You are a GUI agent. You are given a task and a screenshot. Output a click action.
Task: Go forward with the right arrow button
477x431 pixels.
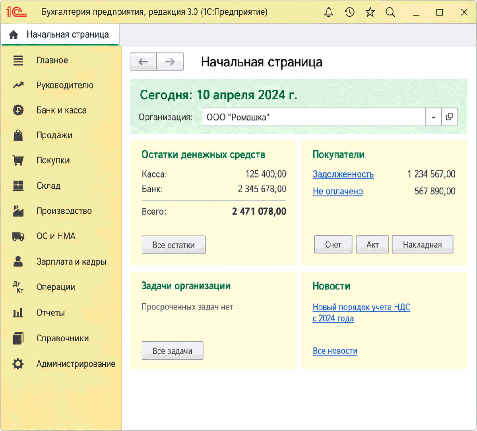coord(170,62)
